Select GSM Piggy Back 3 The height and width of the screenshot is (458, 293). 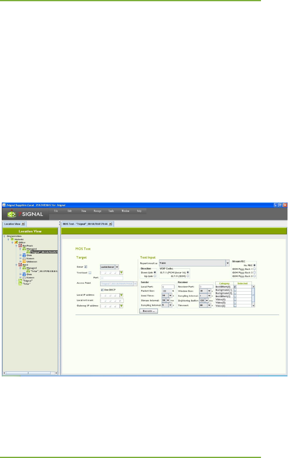[255, 276]
